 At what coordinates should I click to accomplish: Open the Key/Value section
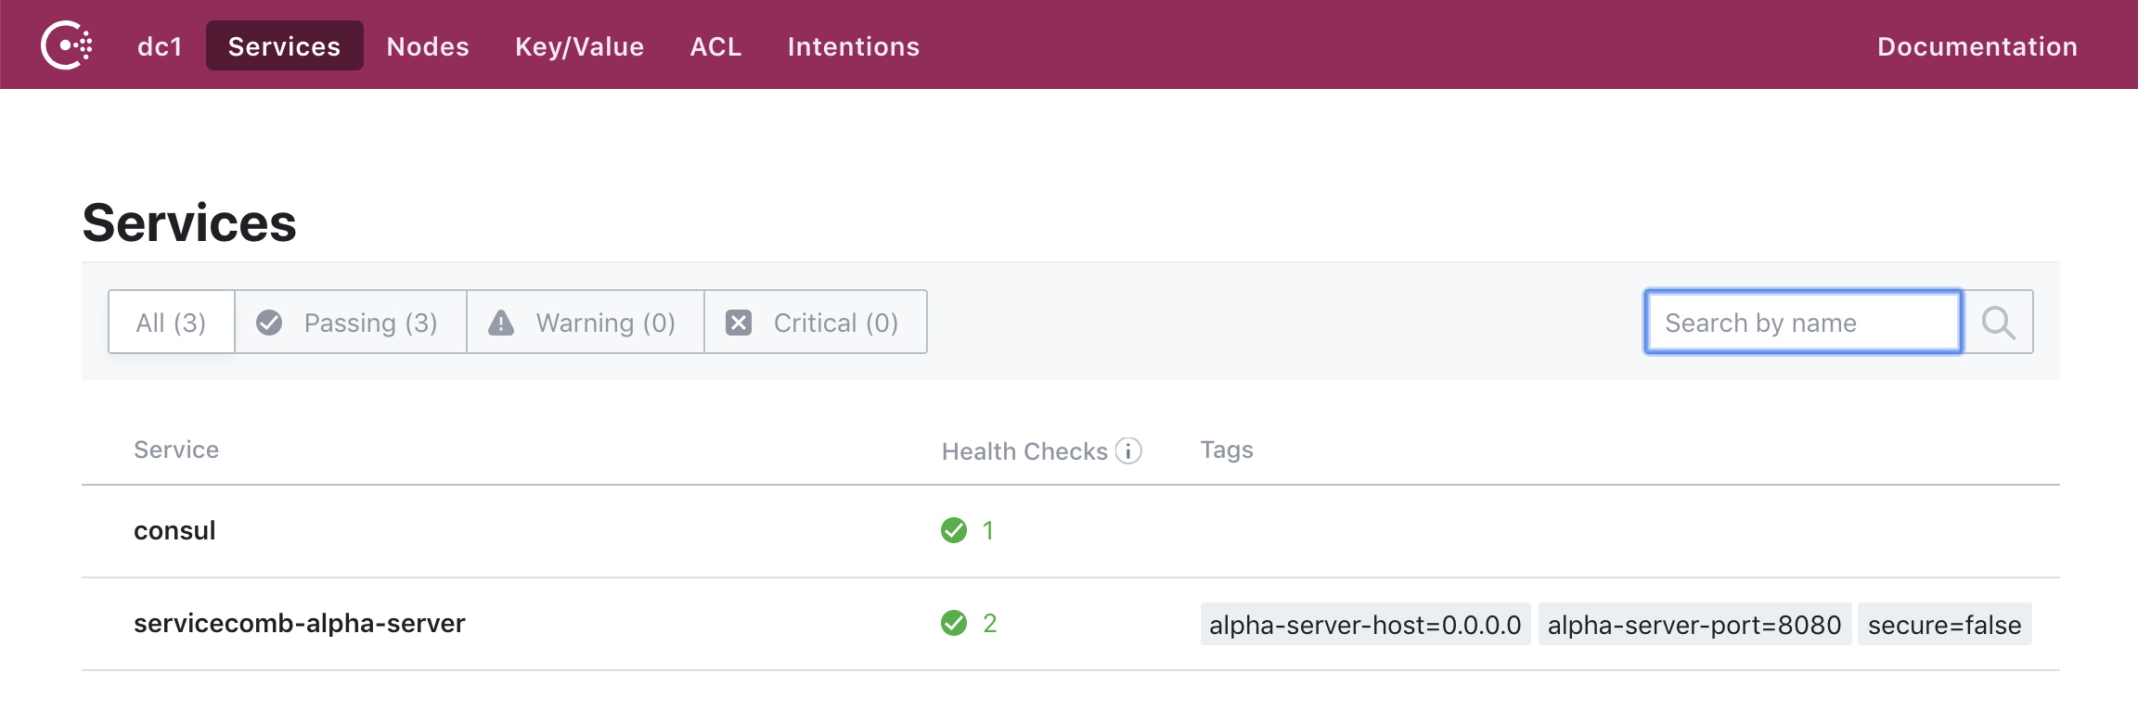pos(579,46)
